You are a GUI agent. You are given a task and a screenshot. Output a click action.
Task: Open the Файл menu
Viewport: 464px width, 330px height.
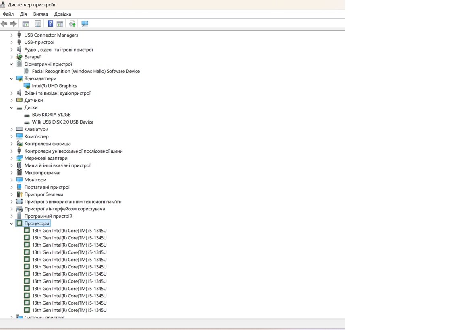(8, 14)
